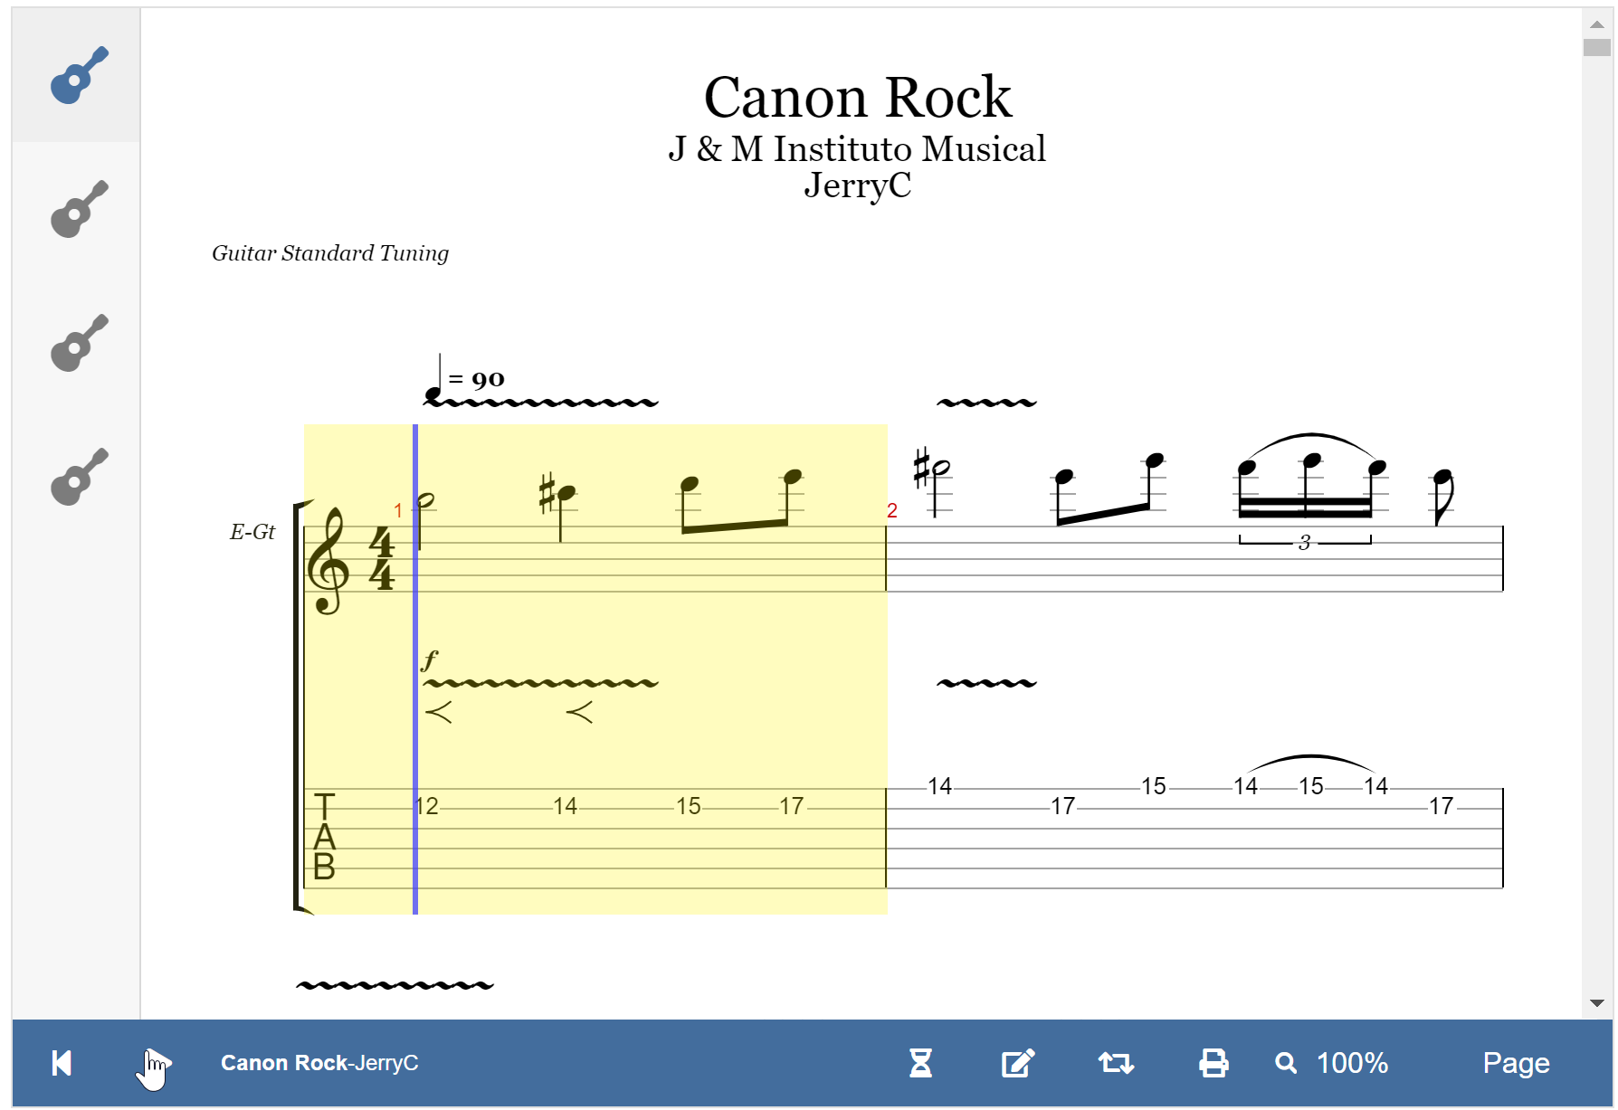
Task: Toggle the loop playback icon
Action: click(1116, 1063)
